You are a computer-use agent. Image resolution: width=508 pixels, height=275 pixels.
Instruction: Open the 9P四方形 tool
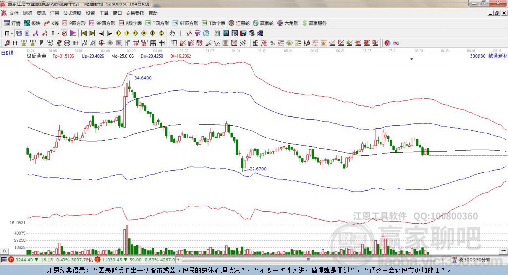102,23
